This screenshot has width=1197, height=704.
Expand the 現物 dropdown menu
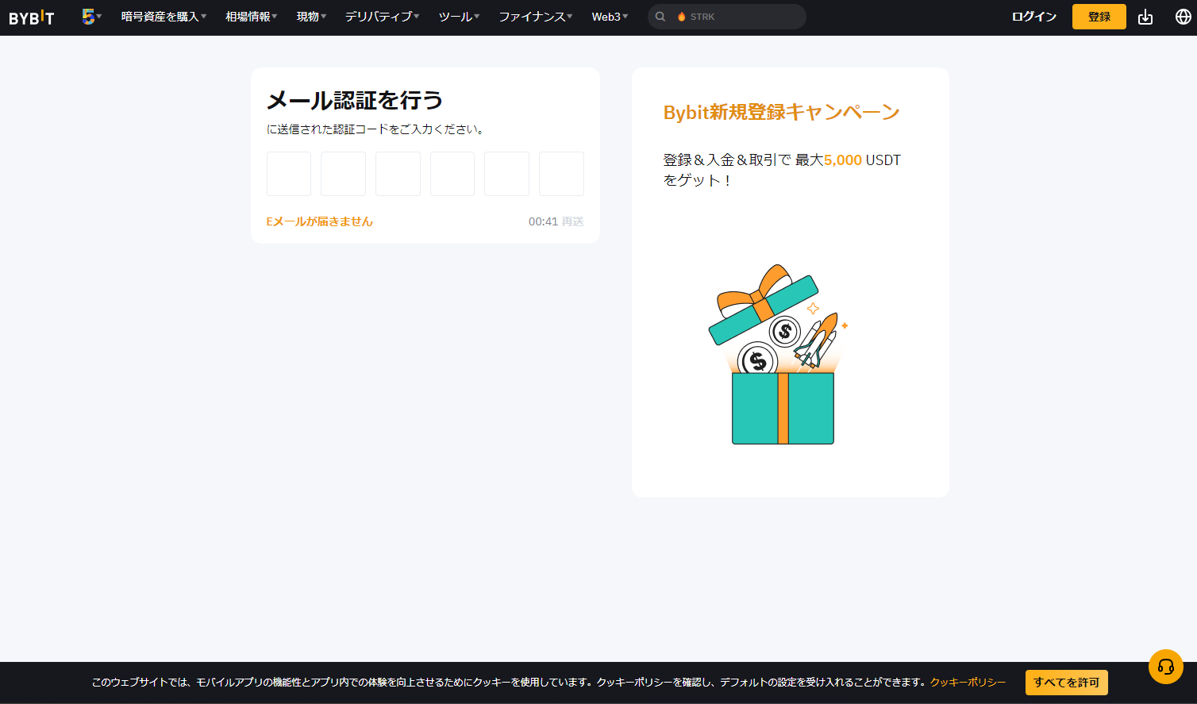pyautogui.click(x=311, y=17)
